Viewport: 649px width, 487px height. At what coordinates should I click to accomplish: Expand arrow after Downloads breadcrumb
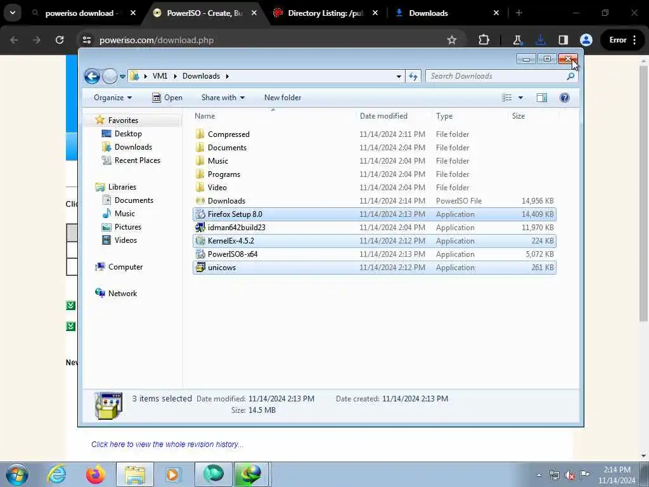pos(228,76)
